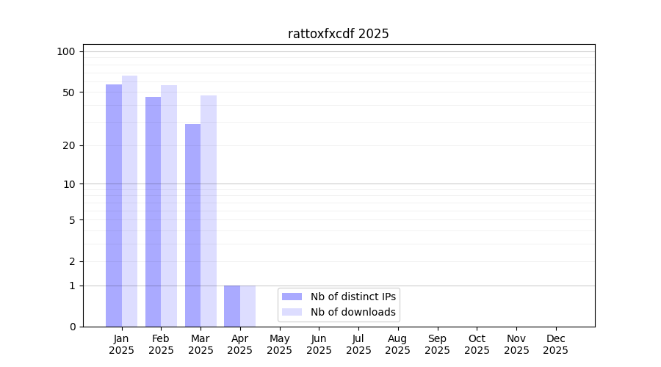The image size is (661, 367).
Task: Click the January downloads bar
Action: click(129, 201)
